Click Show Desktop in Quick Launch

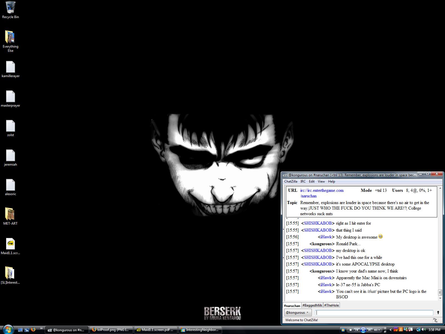coord(20,330)
